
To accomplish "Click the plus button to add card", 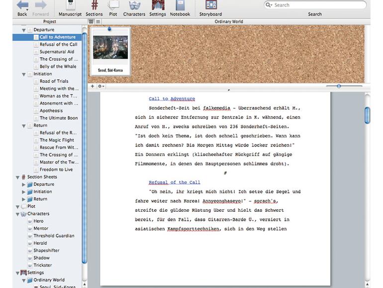I will [x=93, y=86].
